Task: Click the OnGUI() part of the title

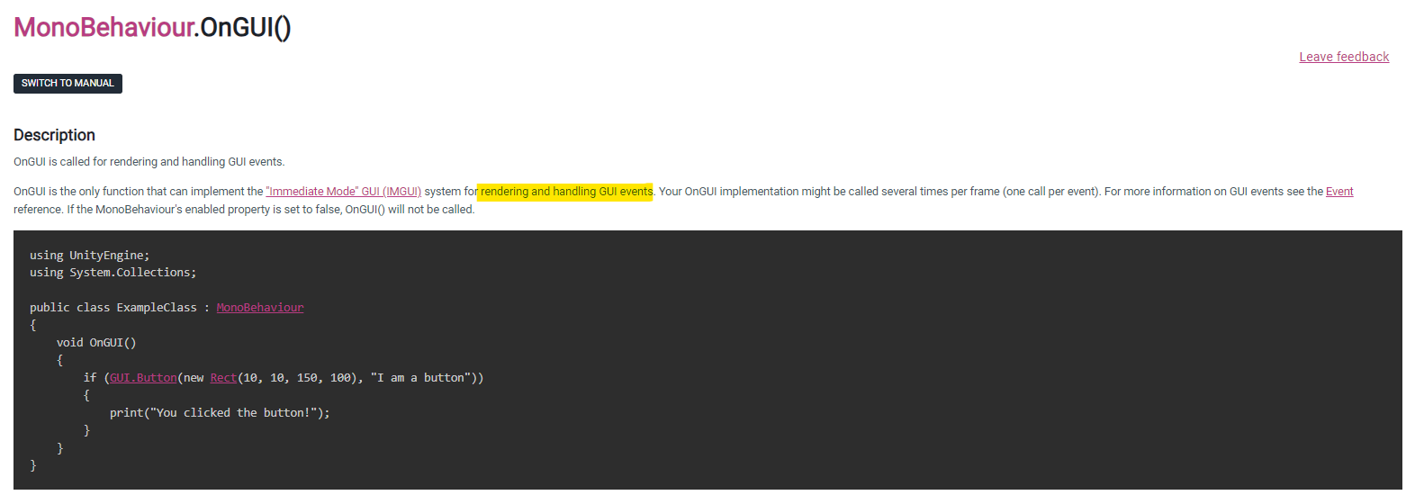Action: click(246, 27)
